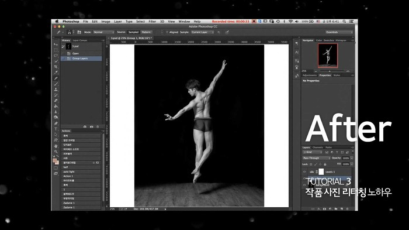Open the Character panel dock icon
This screenshot has height=230, width=409.
pyautogui.click(x=297, y=52)
